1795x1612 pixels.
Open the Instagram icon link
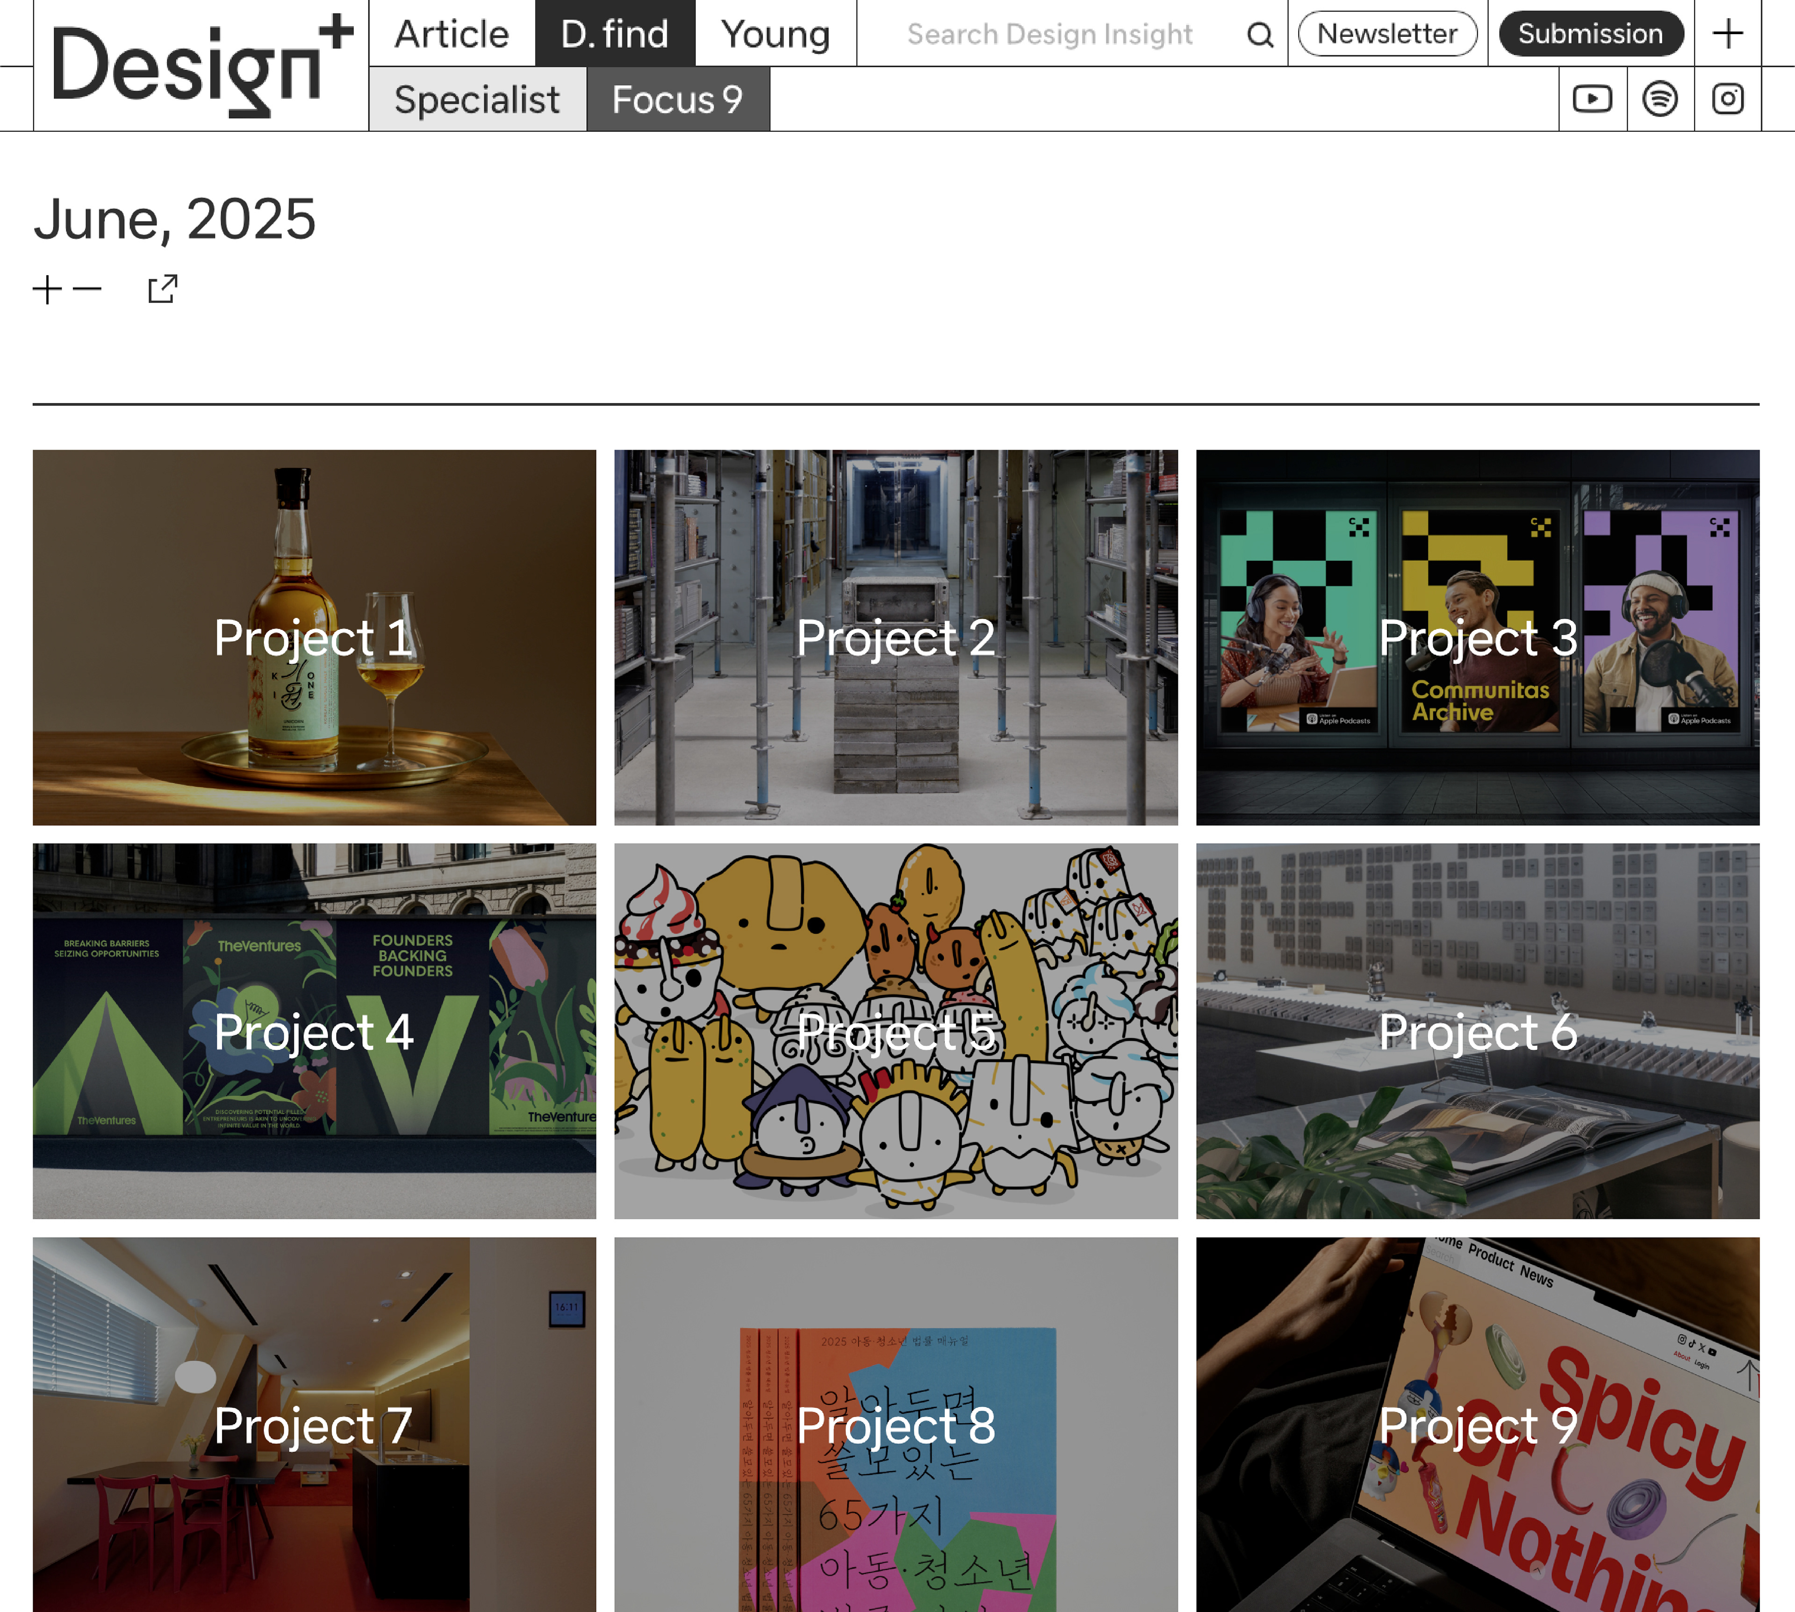pos(1727,98)
